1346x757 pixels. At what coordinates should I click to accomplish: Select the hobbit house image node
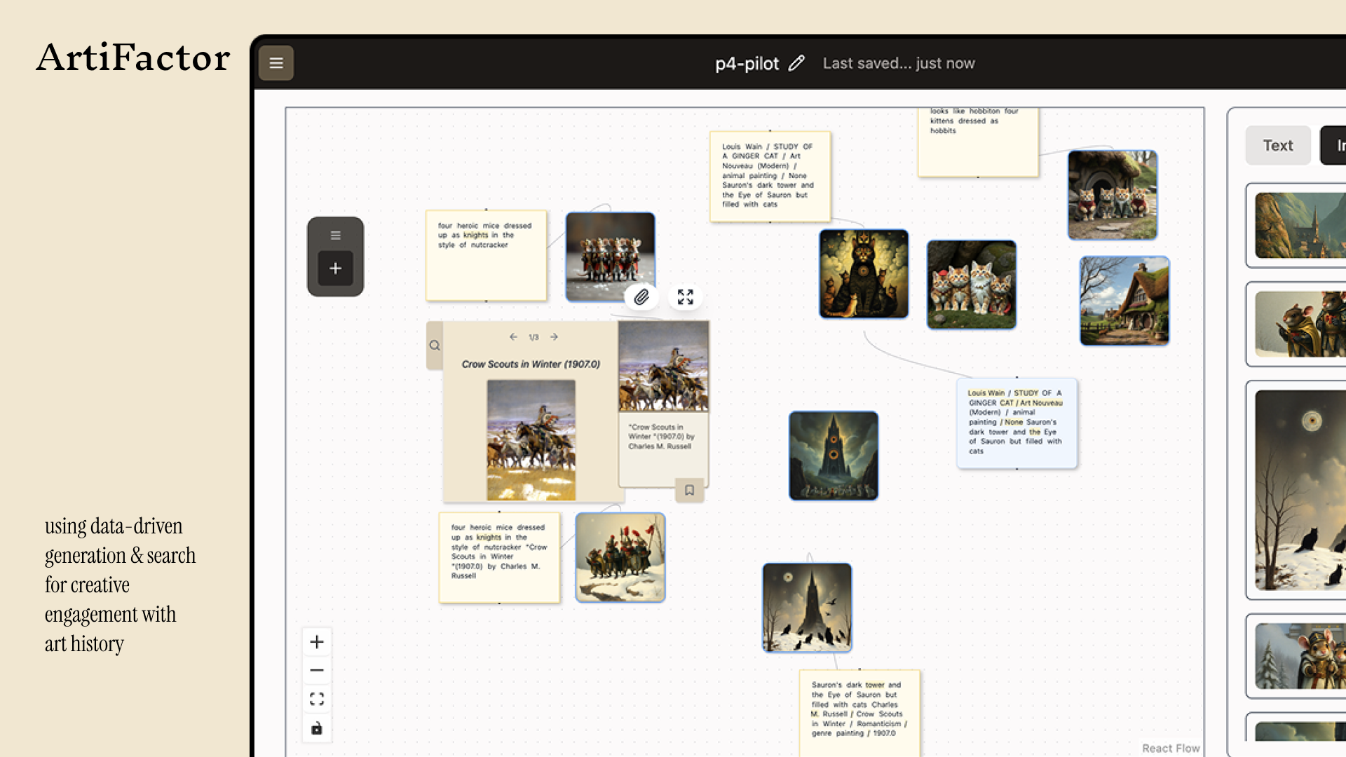pos(1124,301)
